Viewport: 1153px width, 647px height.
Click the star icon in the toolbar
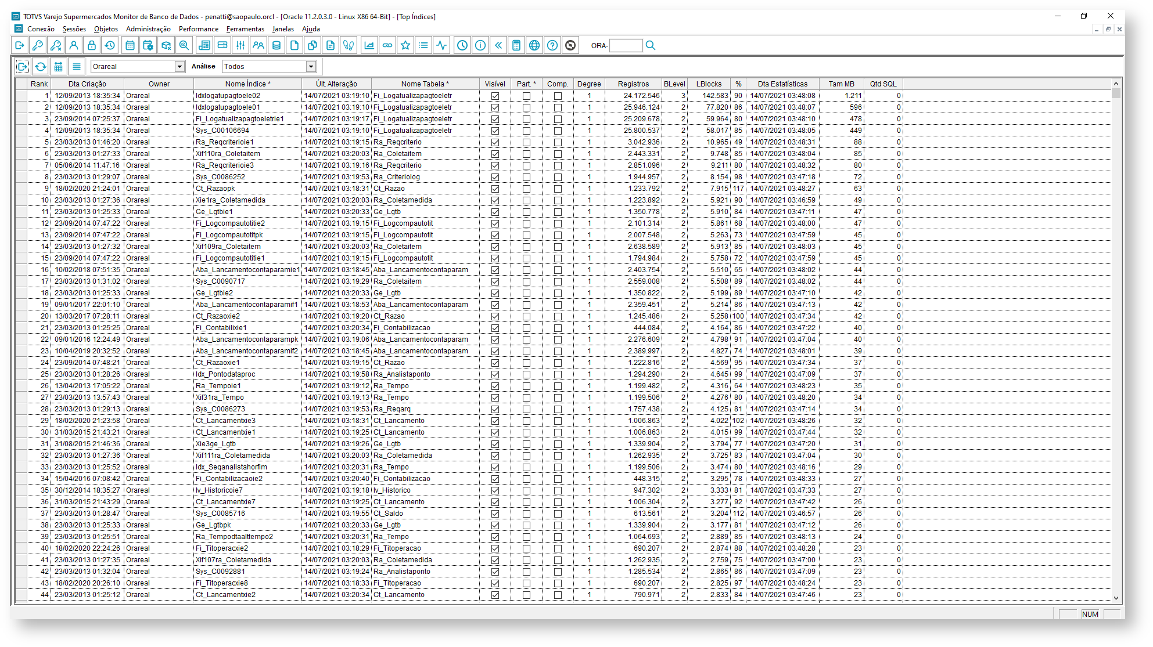click(x=405, y=45)
